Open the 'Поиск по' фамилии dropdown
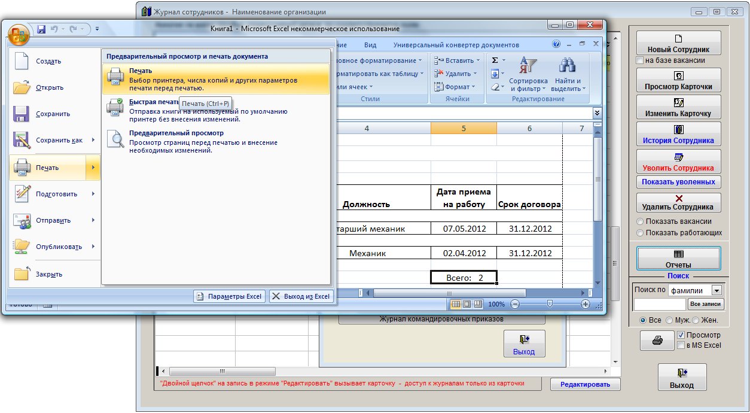Viewport: 750px width, 413px height. (716, 290)
